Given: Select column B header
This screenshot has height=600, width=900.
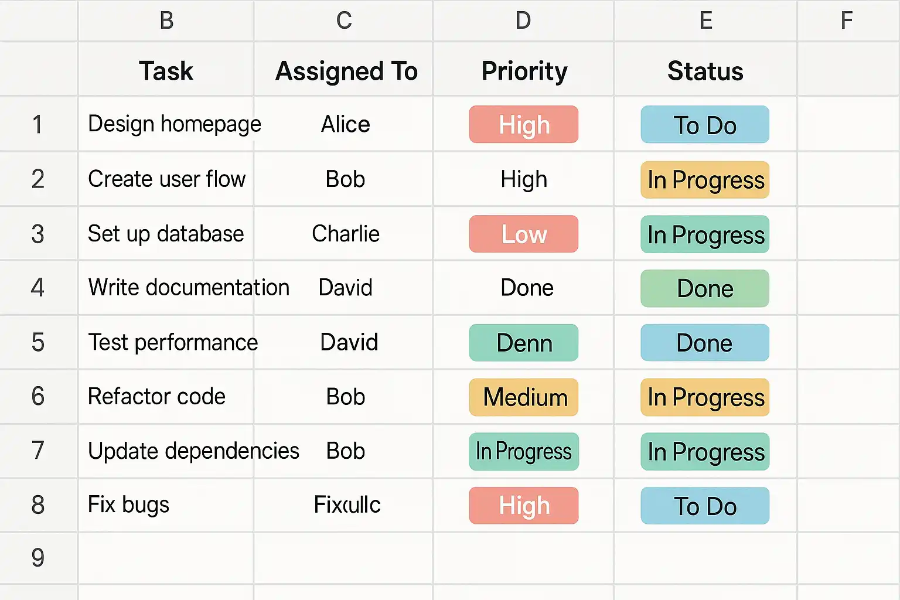Looking at the screenshot, I should pos(166,21).
